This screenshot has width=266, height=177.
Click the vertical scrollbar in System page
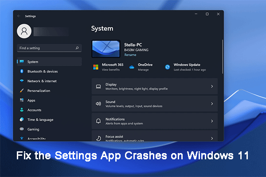(x=223, y=57)
